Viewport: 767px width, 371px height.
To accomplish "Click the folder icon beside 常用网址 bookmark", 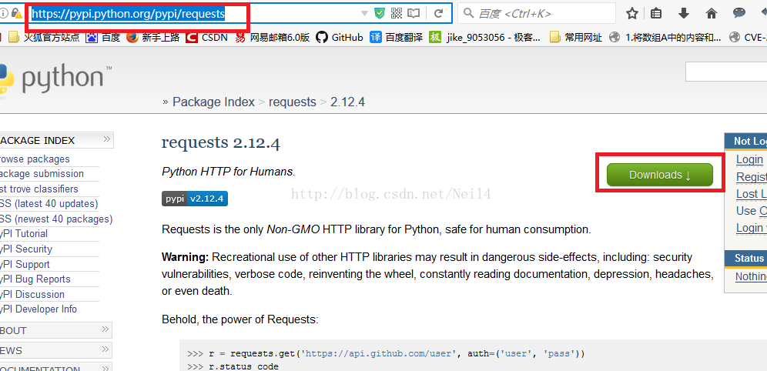I will coord(555,37).
